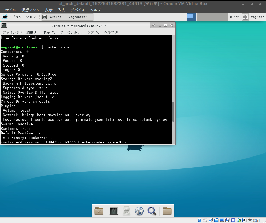Click the mouse integration status icon
Screen dimensions: 266x223
coord(239,220)
